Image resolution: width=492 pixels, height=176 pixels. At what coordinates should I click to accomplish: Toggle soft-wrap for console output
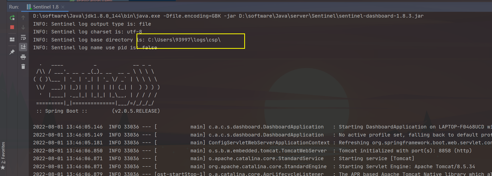[x=23, y=37]
